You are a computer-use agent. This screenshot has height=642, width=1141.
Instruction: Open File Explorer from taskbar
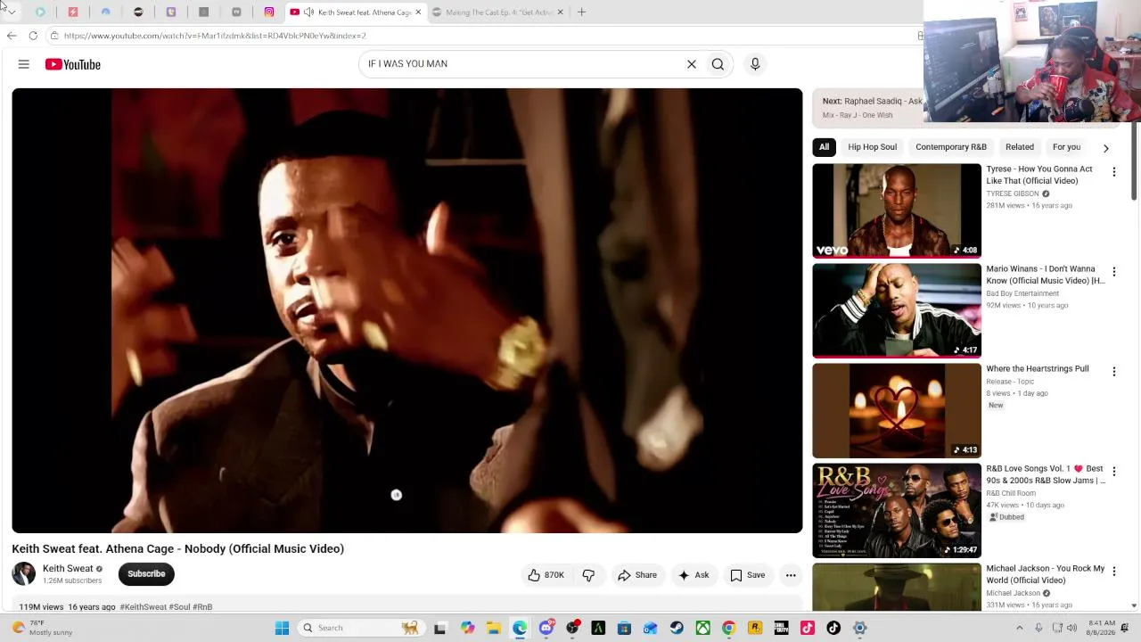click(494, 628)
